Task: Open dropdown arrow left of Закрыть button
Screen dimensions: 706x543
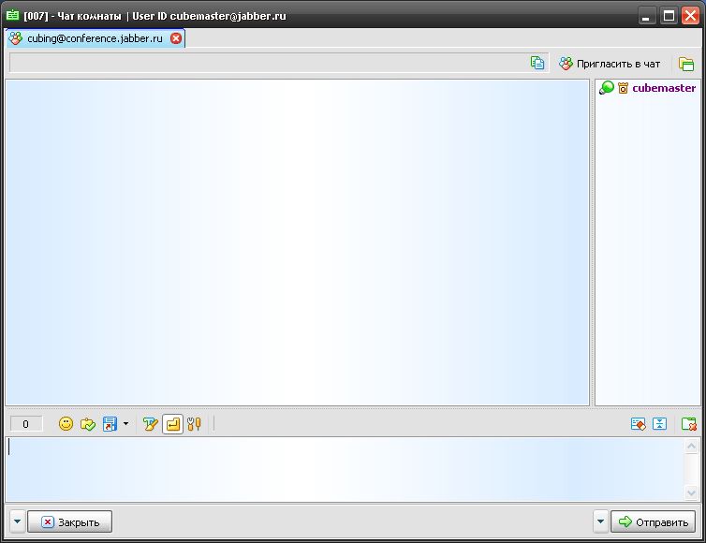Action: pos(18,521)
